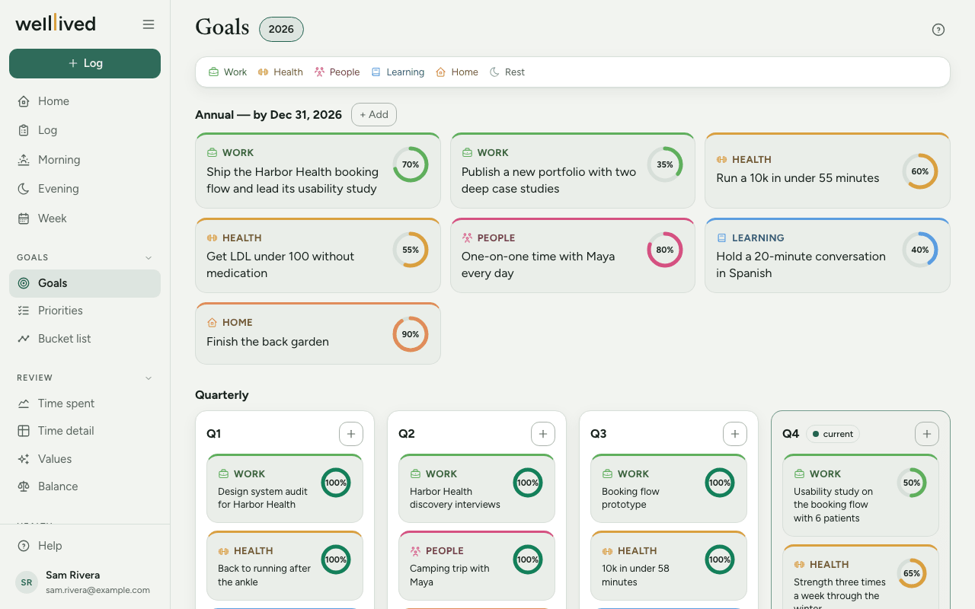
Task: Click the 70% progress ring on the booking flow goal
Action: pyautogui.click(x=411, y=164)
